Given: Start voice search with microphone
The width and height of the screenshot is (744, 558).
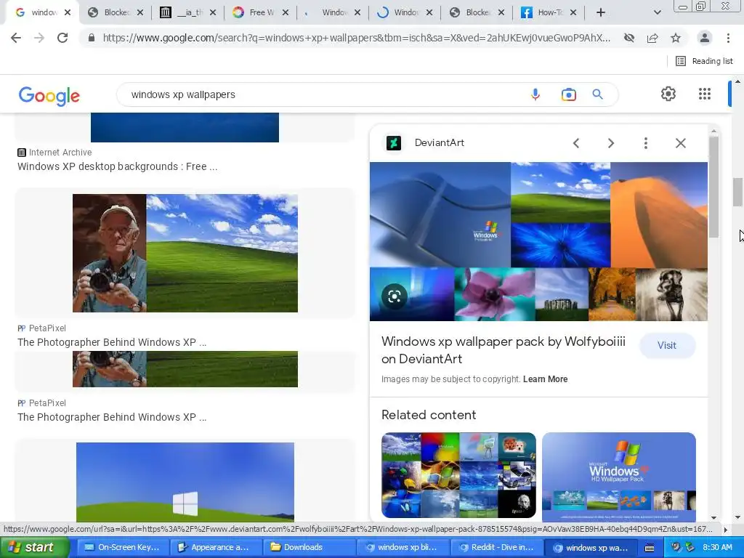Looking at the screenshot, I should click(x=535, y=94).
